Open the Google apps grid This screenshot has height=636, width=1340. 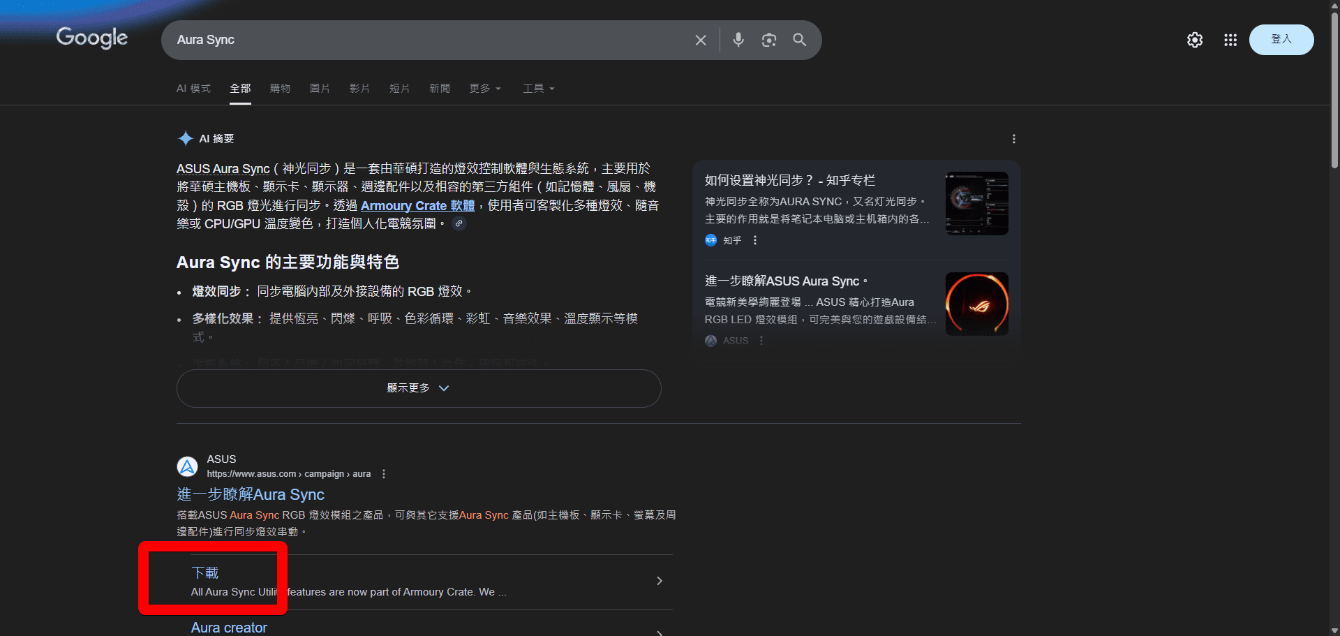coord(1230,40)
